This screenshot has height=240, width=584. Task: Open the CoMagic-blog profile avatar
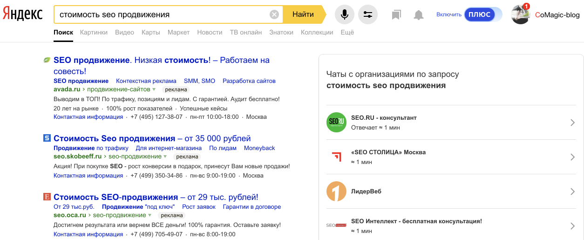click(521, 15)
